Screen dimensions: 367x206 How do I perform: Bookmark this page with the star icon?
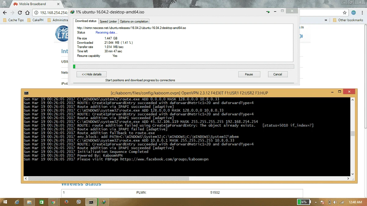[x=345, y=13]
